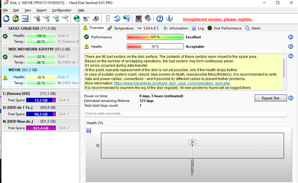Open the Configuration menu
Image resolution: width=298 pixels, height=183 pixels.
[62, 10]
